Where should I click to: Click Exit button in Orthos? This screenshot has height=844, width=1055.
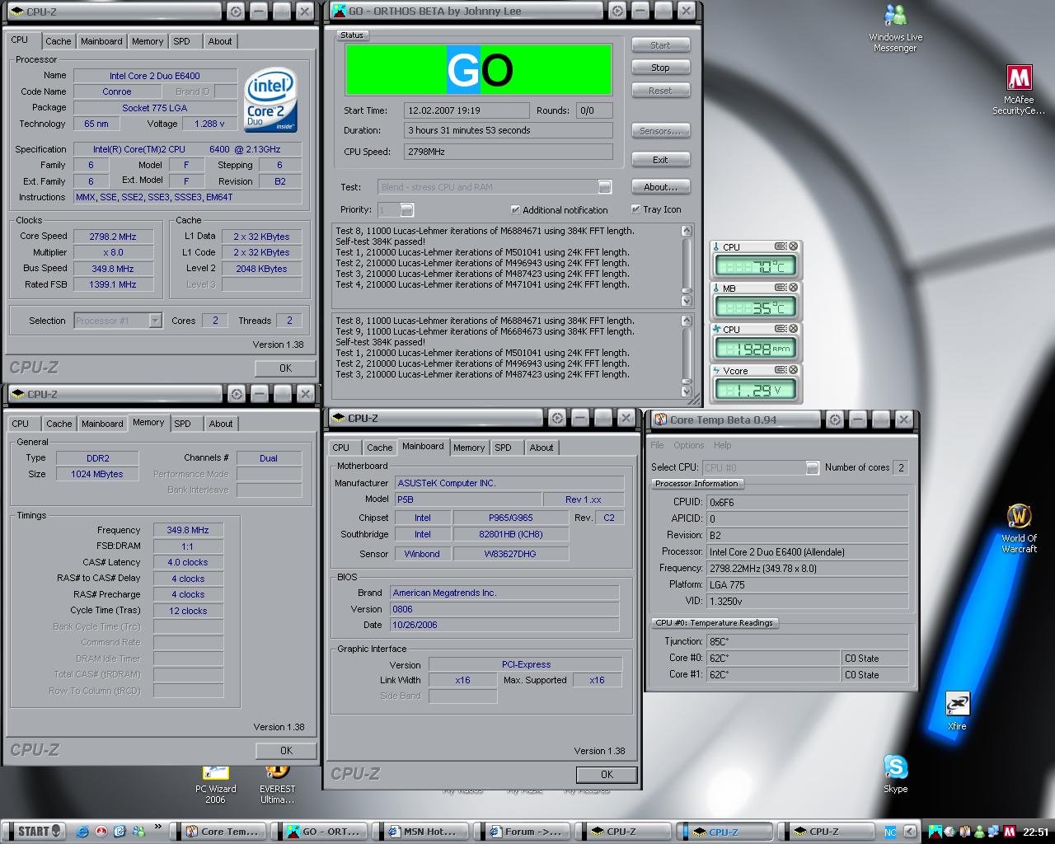click(x=660, y=160)
